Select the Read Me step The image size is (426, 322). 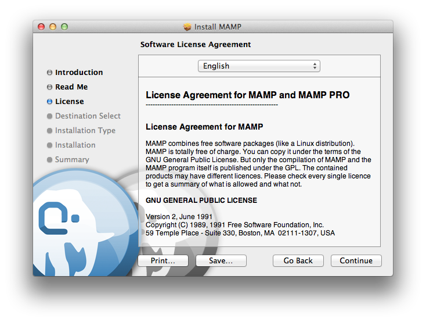[x=71, y=87]
